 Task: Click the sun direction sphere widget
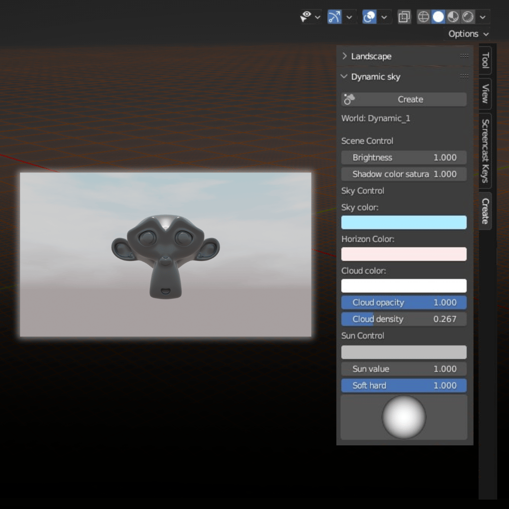[404, 417]
